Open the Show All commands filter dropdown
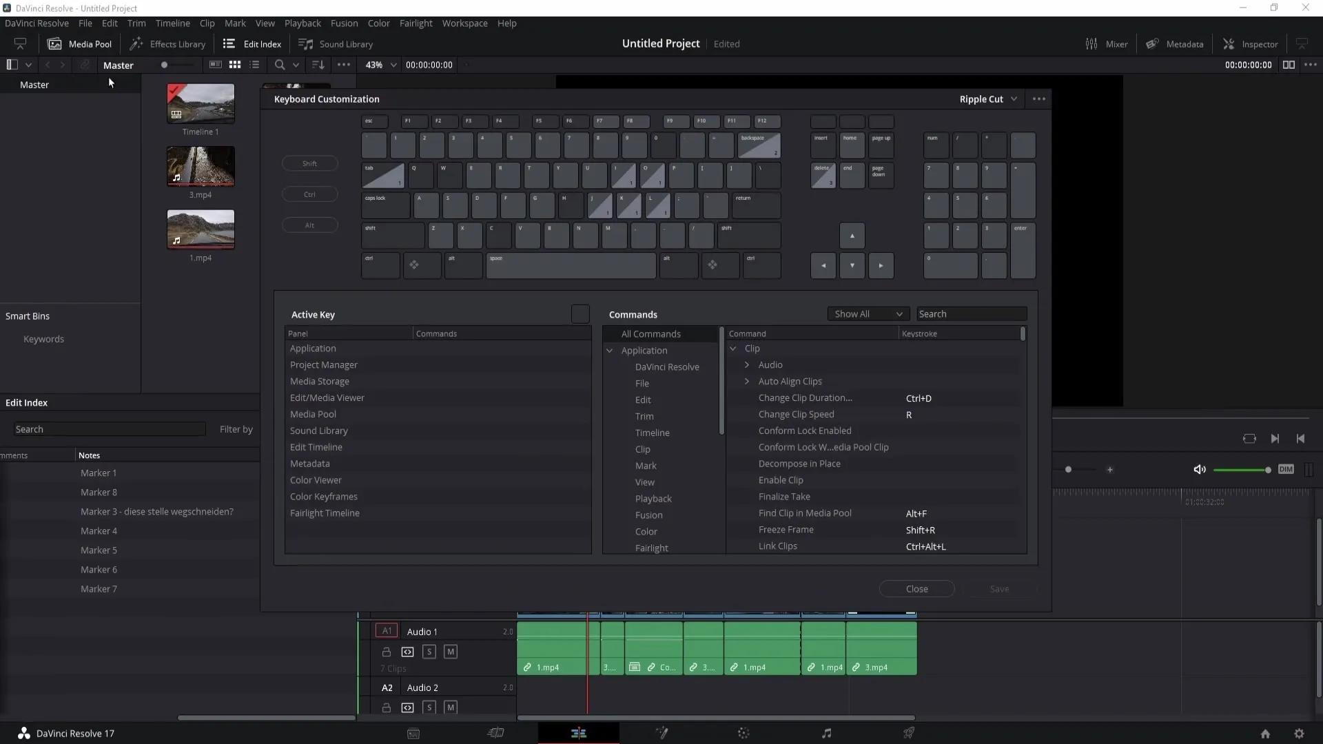This screenshot has width=1323, height=744. (868, 314)
